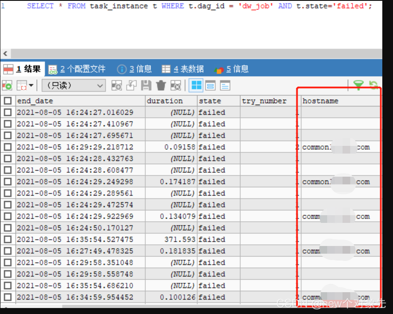The width and height of the screenshot is (393, 314).
Task: Select the duration cell 0.09158
Action: coord(171,147)
